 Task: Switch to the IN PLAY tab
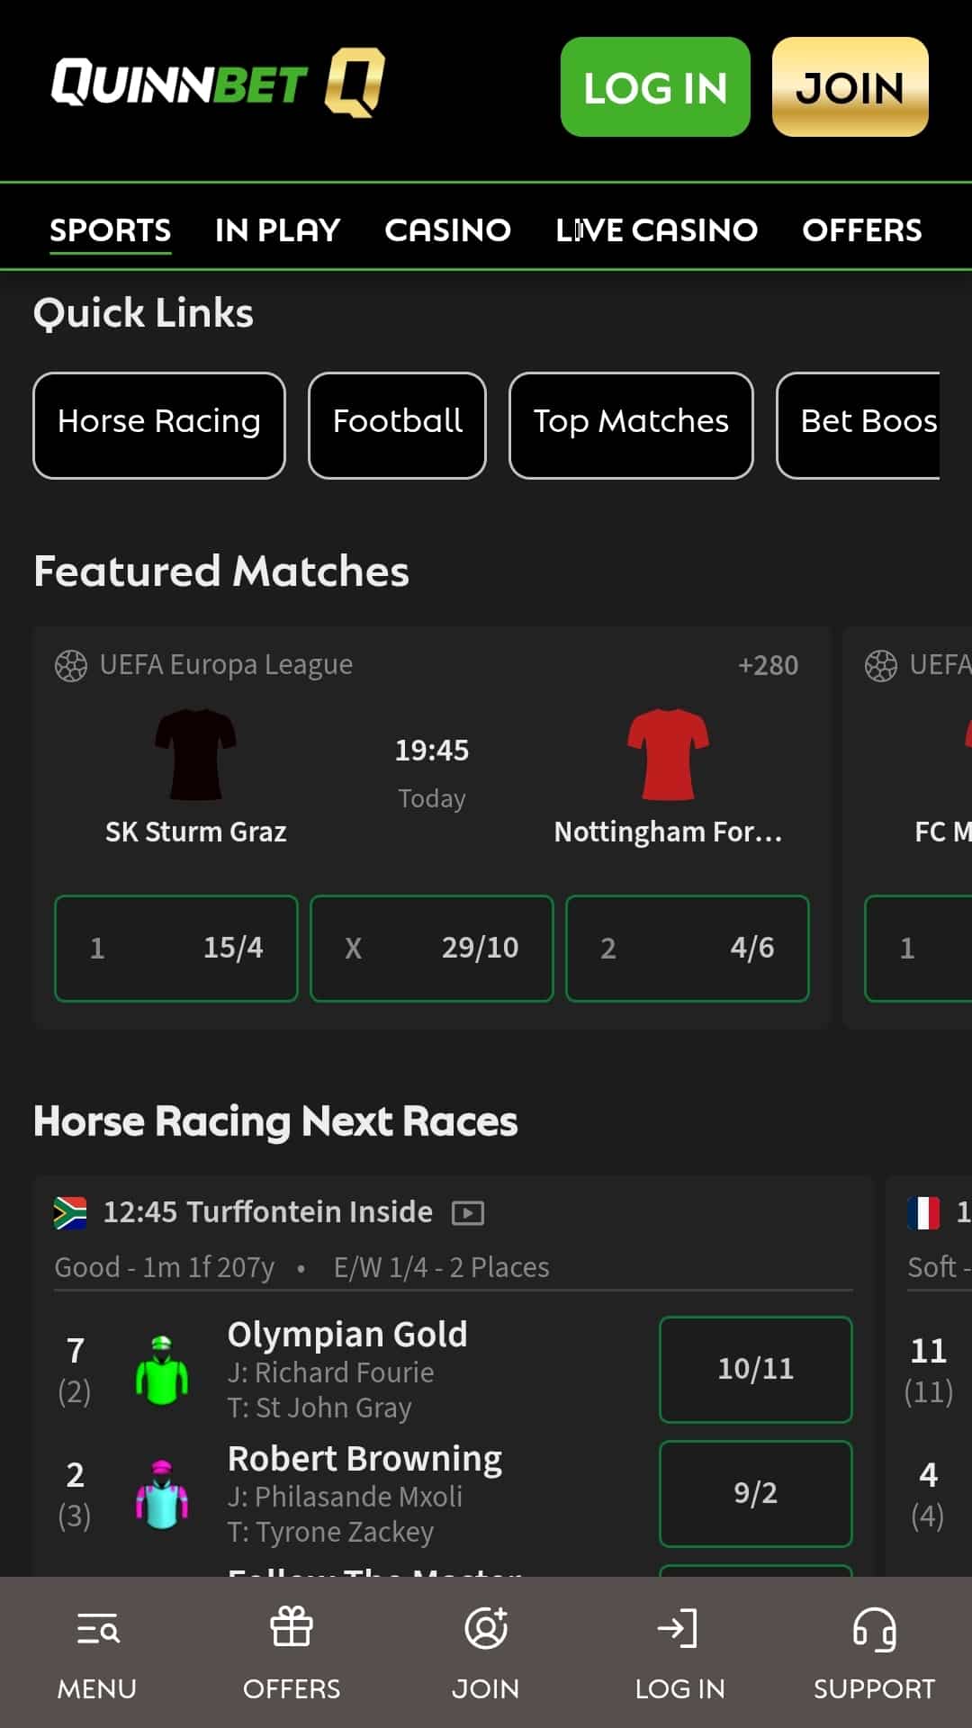pos(275,230)
